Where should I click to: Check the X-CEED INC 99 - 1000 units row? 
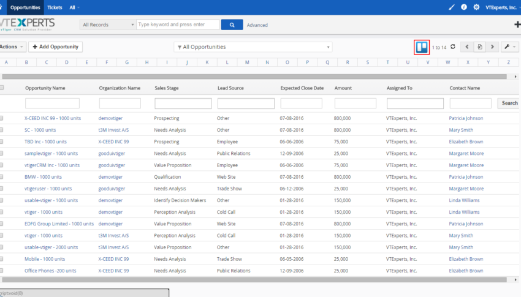click(2, 118)
